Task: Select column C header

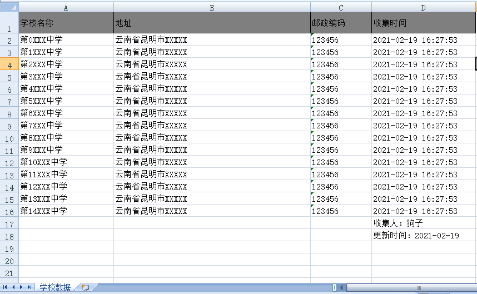Action: (x=341, y=8)
